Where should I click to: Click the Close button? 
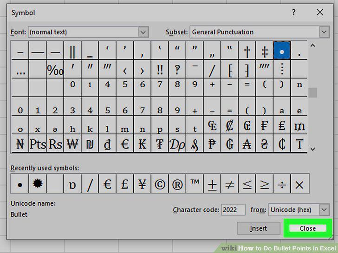[x=308, y=228]
